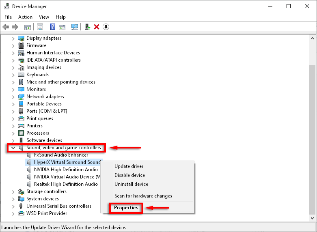
Task: Select Scan for hardware changes entry
Action: point(148,196)
